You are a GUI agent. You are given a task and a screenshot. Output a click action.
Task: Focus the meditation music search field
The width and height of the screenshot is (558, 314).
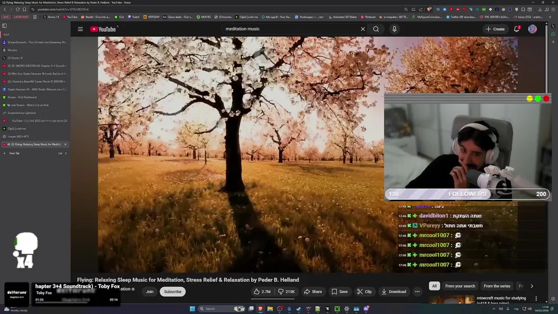(290, 29)
